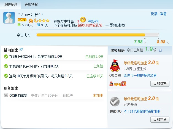Screen dimensions: 173x129
Task: Click the 立即续费 button
Action: tap(160, 84)
